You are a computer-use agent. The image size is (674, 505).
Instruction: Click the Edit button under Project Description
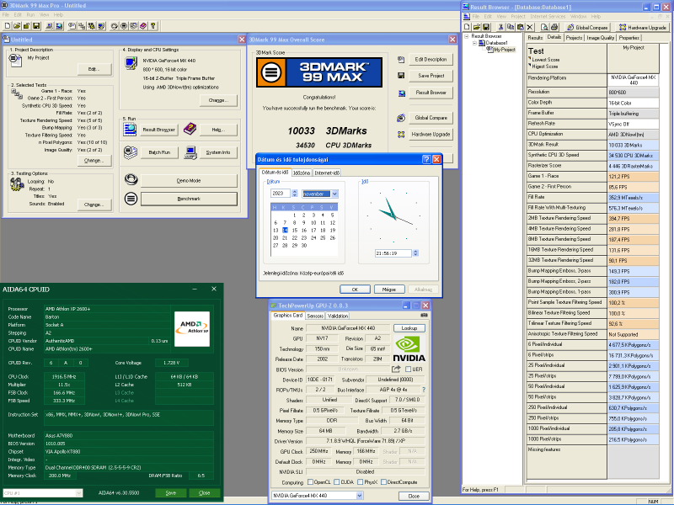94,69
